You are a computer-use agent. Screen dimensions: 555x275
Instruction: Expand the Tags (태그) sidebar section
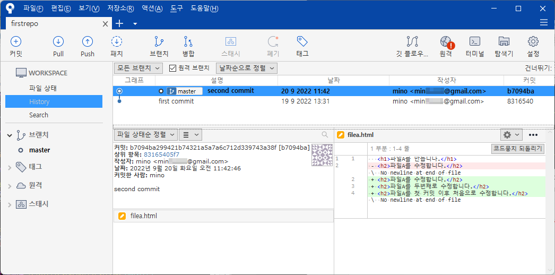(x=10, y=167)
